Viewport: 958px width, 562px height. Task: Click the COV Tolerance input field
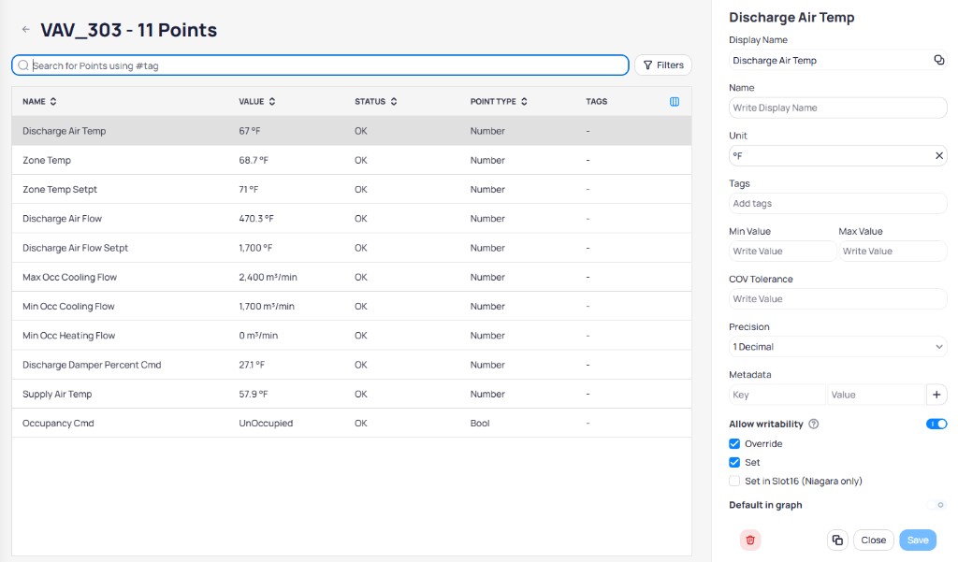pyautogui.click(x=837, y=298)
